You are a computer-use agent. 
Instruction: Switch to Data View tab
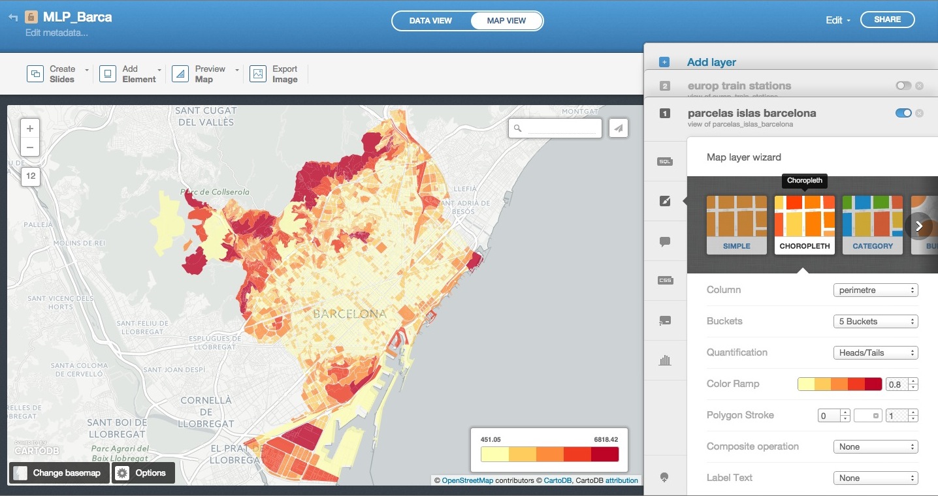click(430, 21)
